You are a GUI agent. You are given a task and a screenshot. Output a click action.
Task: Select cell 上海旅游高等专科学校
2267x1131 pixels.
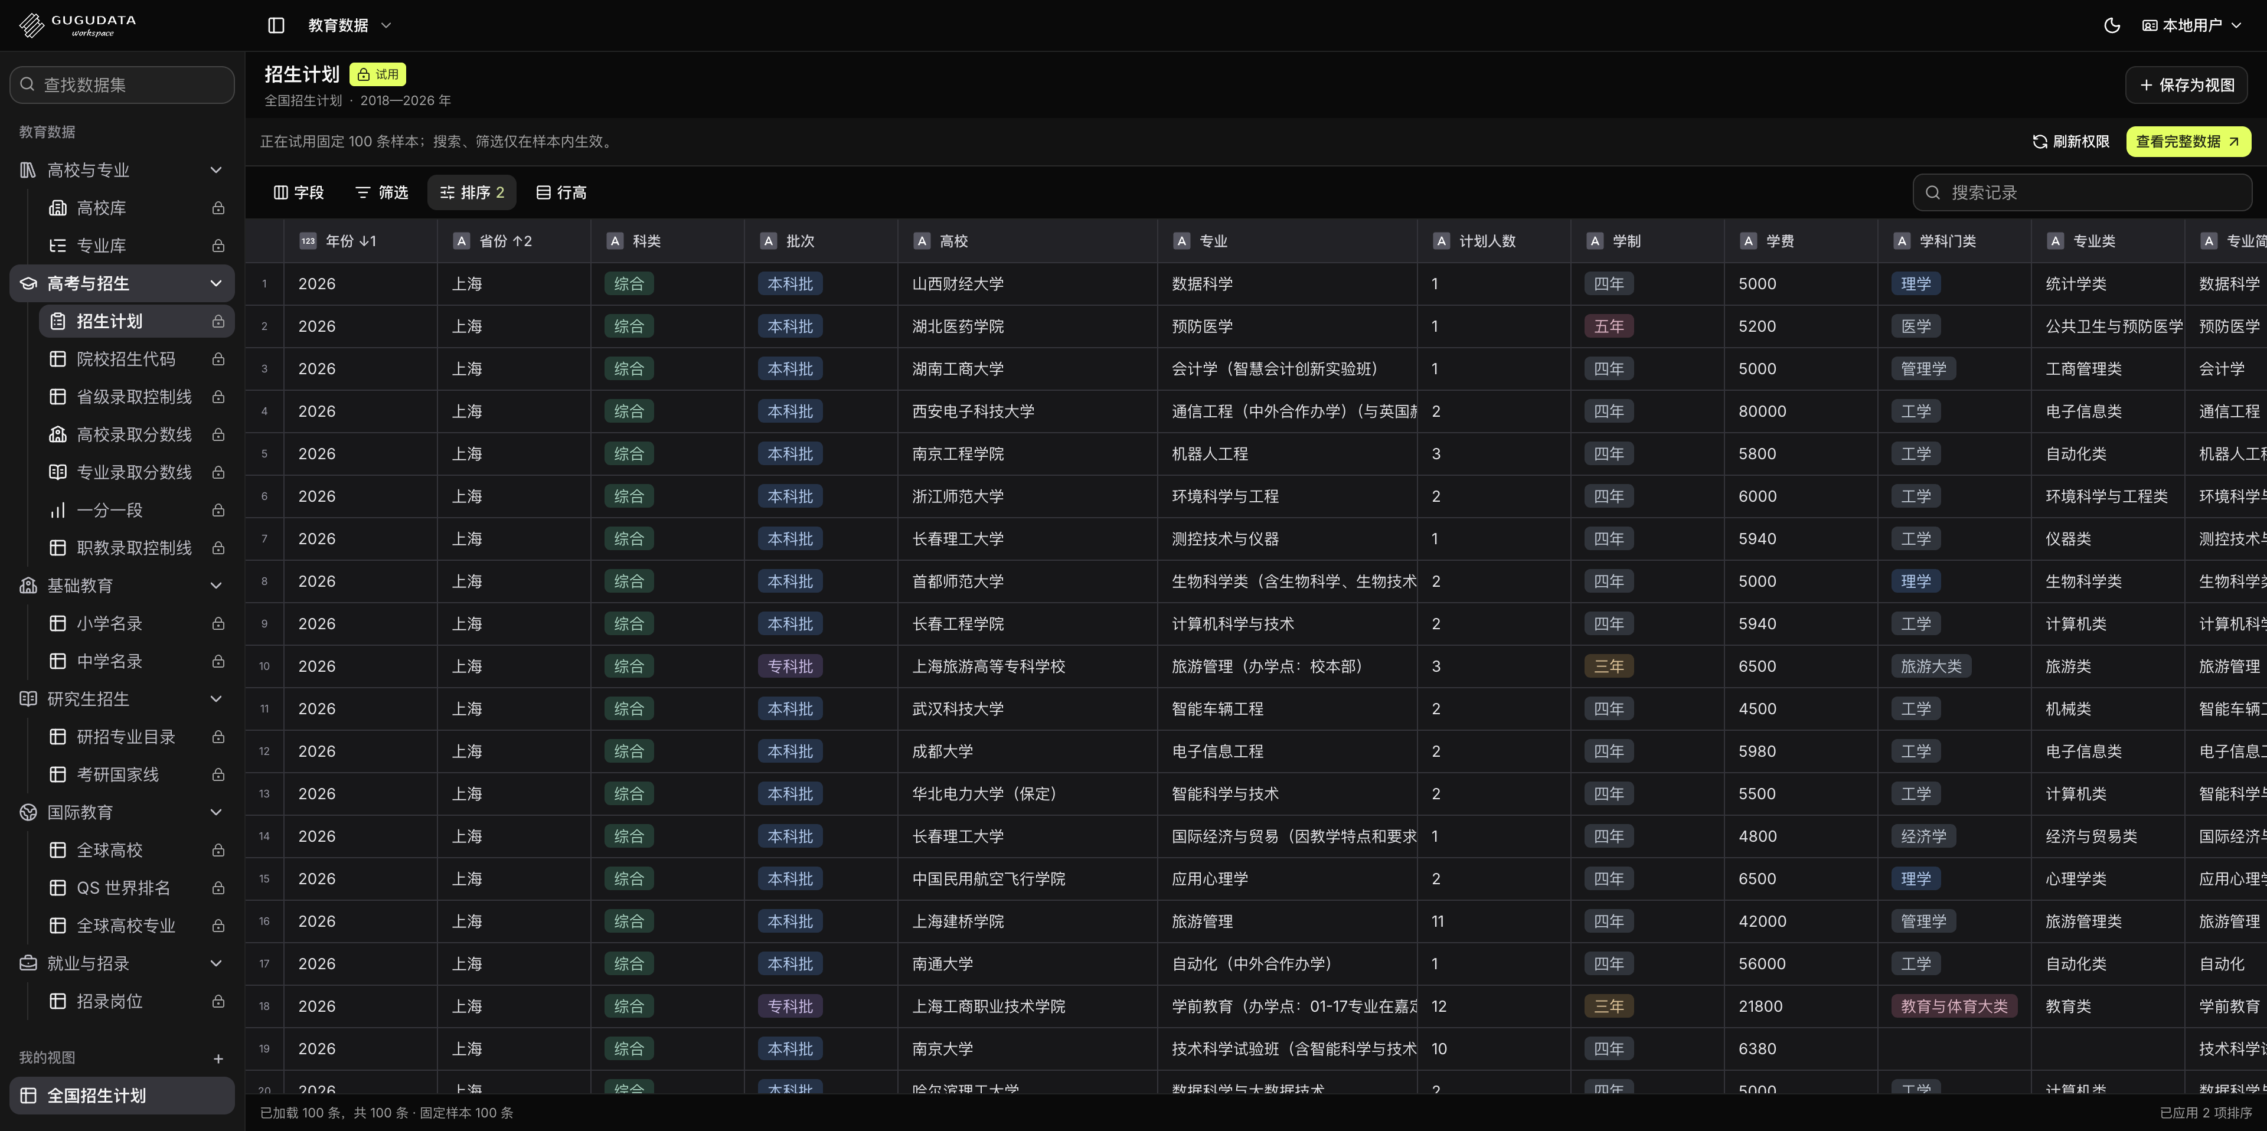pyautogui.click(x=1027, y=666)
